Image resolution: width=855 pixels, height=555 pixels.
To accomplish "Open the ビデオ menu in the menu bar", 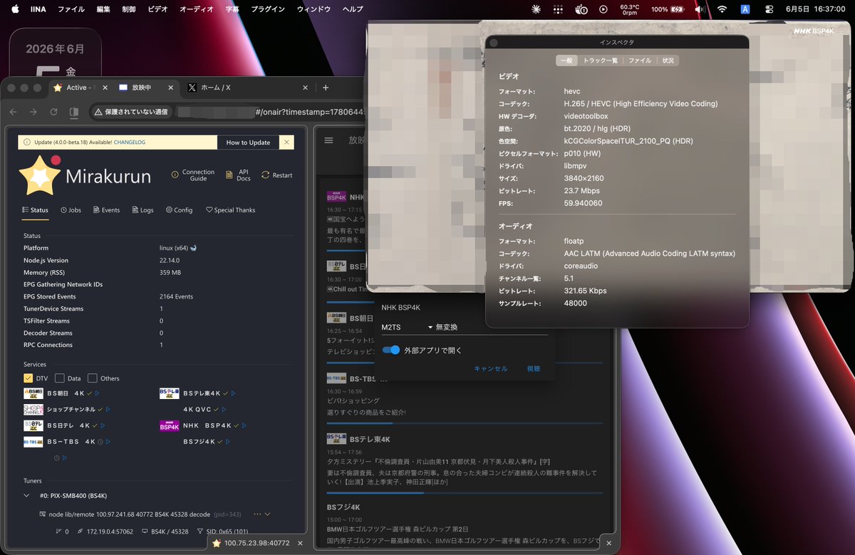I will tap(157, 9).
